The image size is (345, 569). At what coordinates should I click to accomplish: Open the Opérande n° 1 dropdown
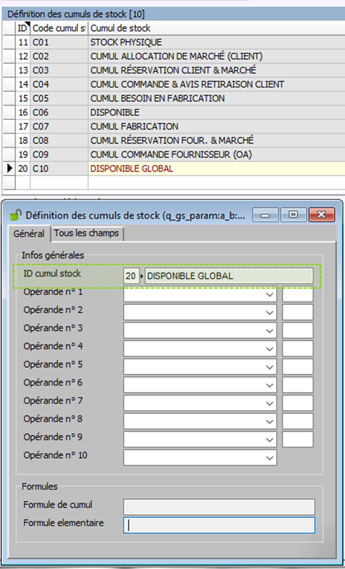click(269, 295)
